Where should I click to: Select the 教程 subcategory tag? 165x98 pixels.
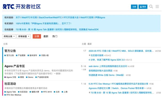tap(21, 77)
